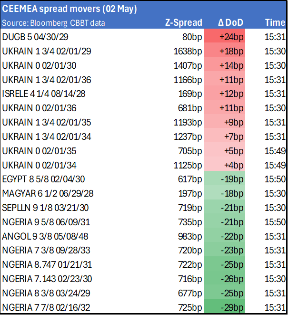Select the CEEMEA spread movers title
288x315 pixels.
point(70,9)
